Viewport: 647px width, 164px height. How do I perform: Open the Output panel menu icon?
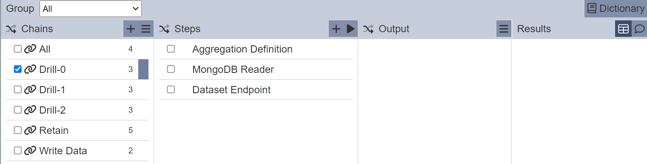(504, 29)
